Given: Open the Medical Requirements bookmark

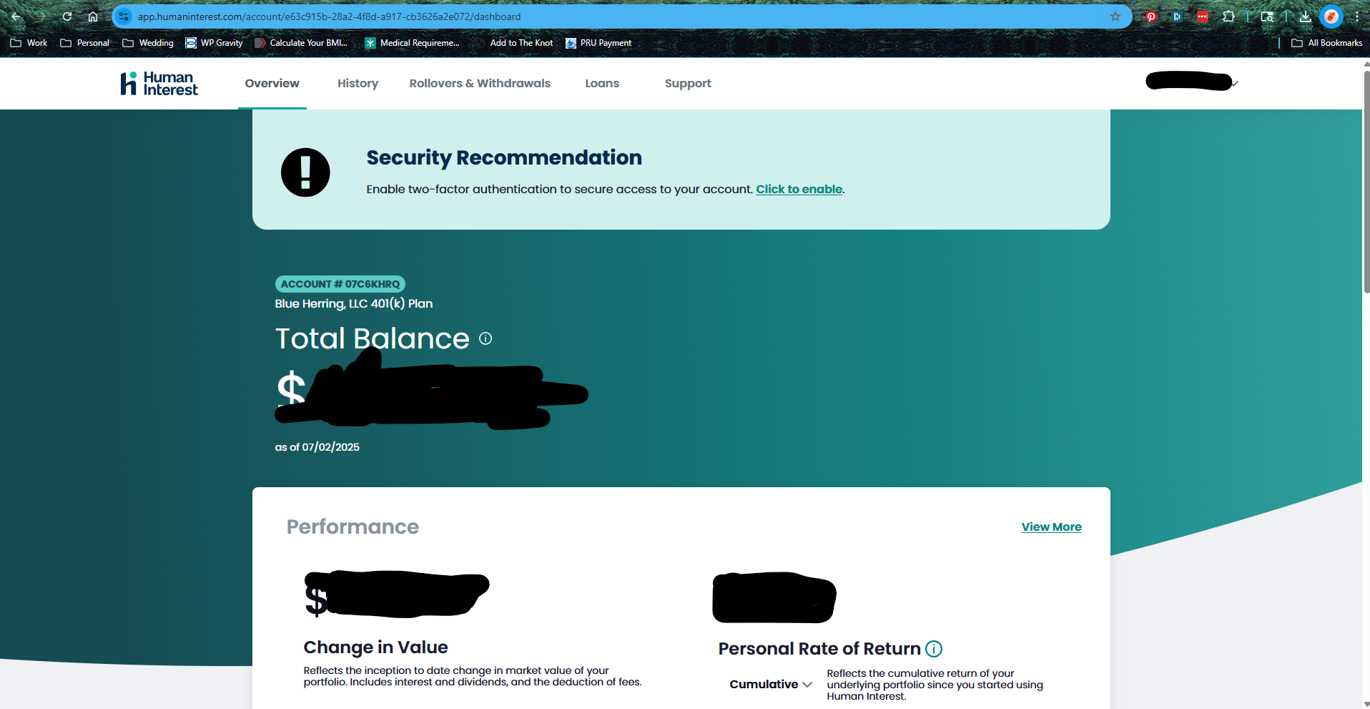Looking at the screenshot, I should [x=413, y=43].
